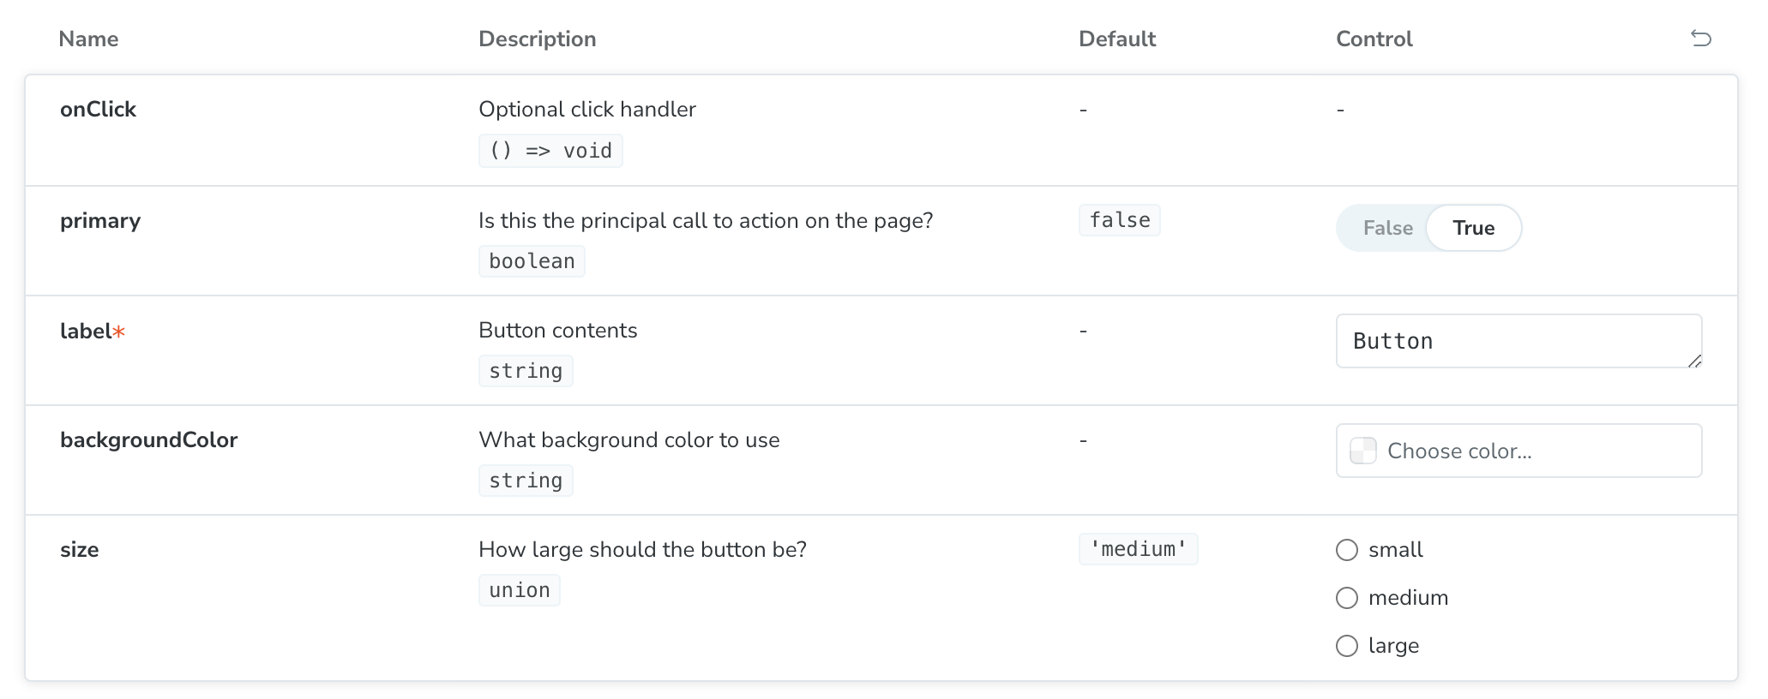Click the backgroundColor property name

coord(148,440)
